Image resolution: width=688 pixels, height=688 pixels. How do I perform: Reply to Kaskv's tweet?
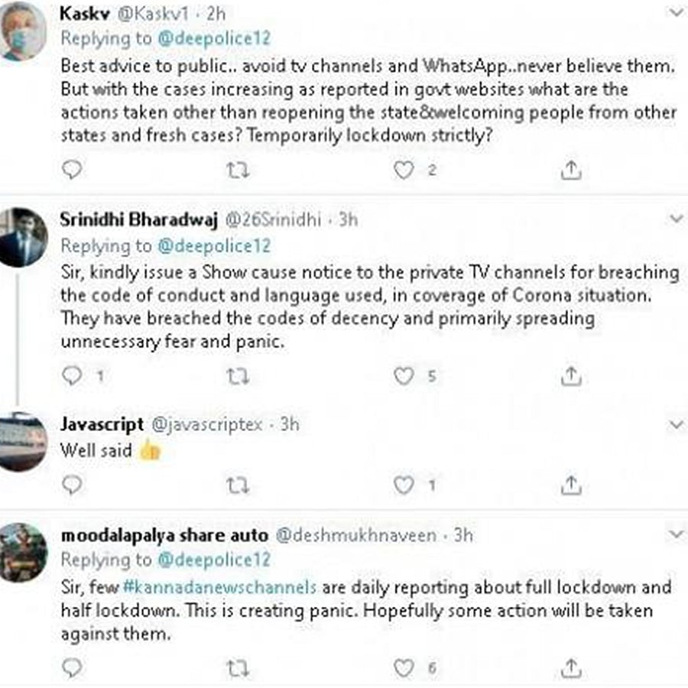pyautogui.click(x=71, y=170)
